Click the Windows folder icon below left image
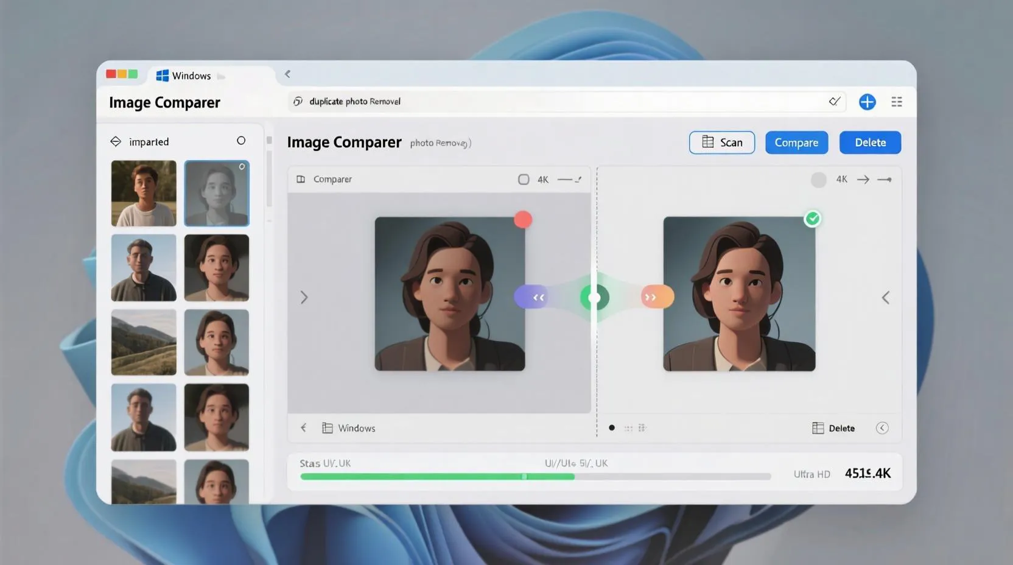This screenshot has width=1013, height=565. 328,427
